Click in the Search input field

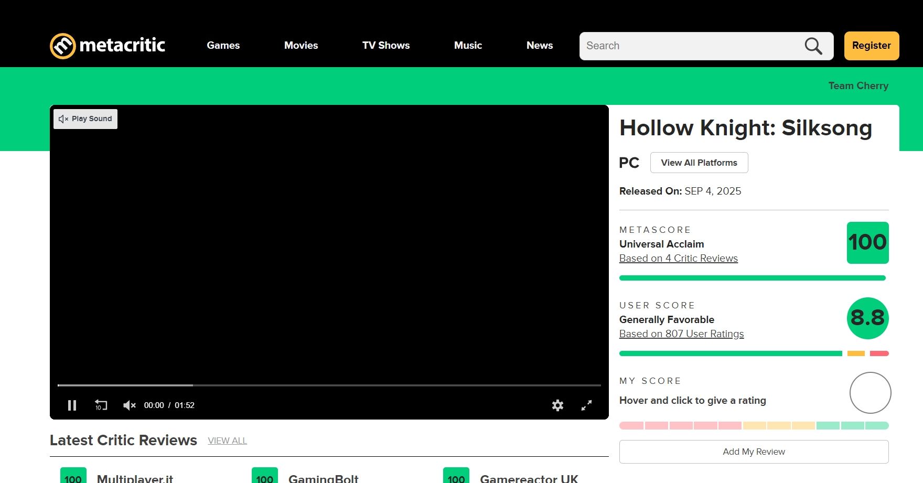[692, 46]
